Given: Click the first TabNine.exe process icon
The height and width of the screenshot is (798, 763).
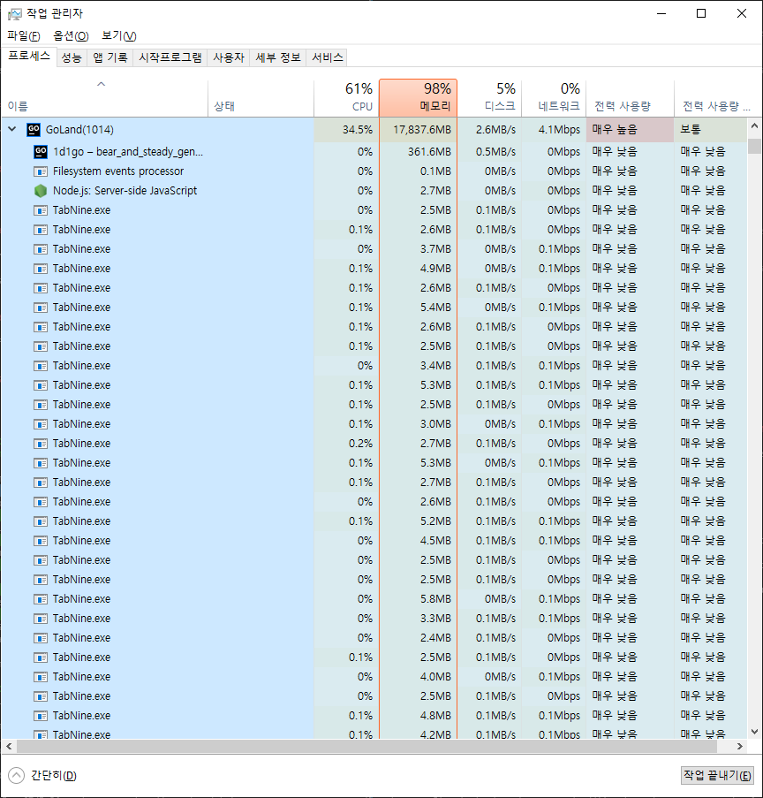Looking at the screenshot, I should [x=41, y=209].
